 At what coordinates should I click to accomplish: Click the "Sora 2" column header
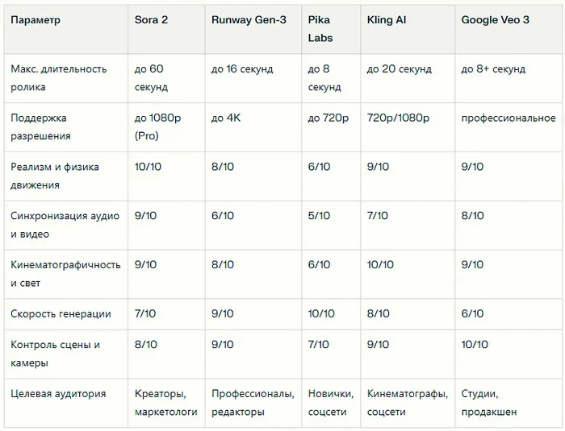[x=152, y=20]
